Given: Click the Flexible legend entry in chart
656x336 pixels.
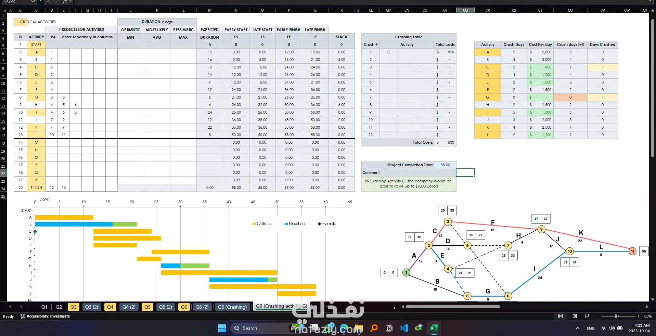Looking at the screenshot, I should click(295, 224).
